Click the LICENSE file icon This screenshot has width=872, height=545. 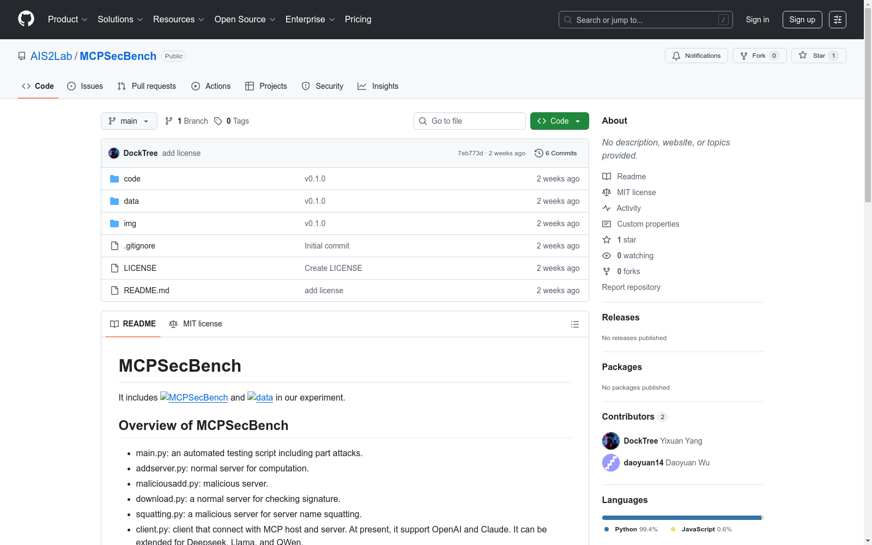pos(114,268)
